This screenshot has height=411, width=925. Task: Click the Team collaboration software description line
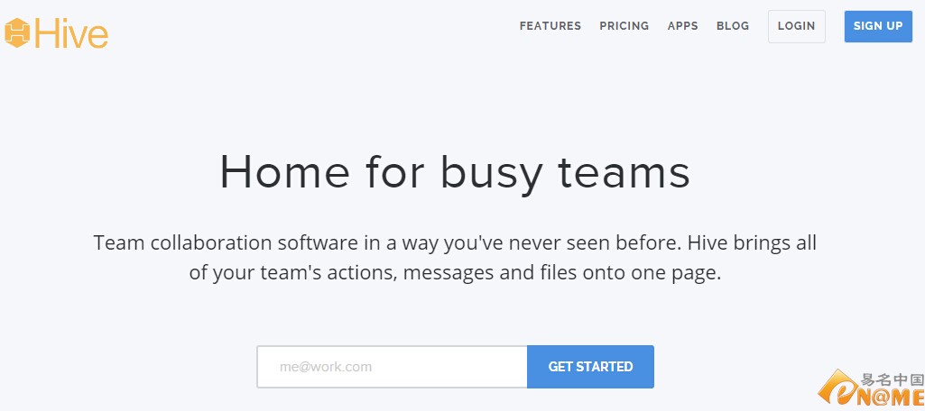pos(455,242)
